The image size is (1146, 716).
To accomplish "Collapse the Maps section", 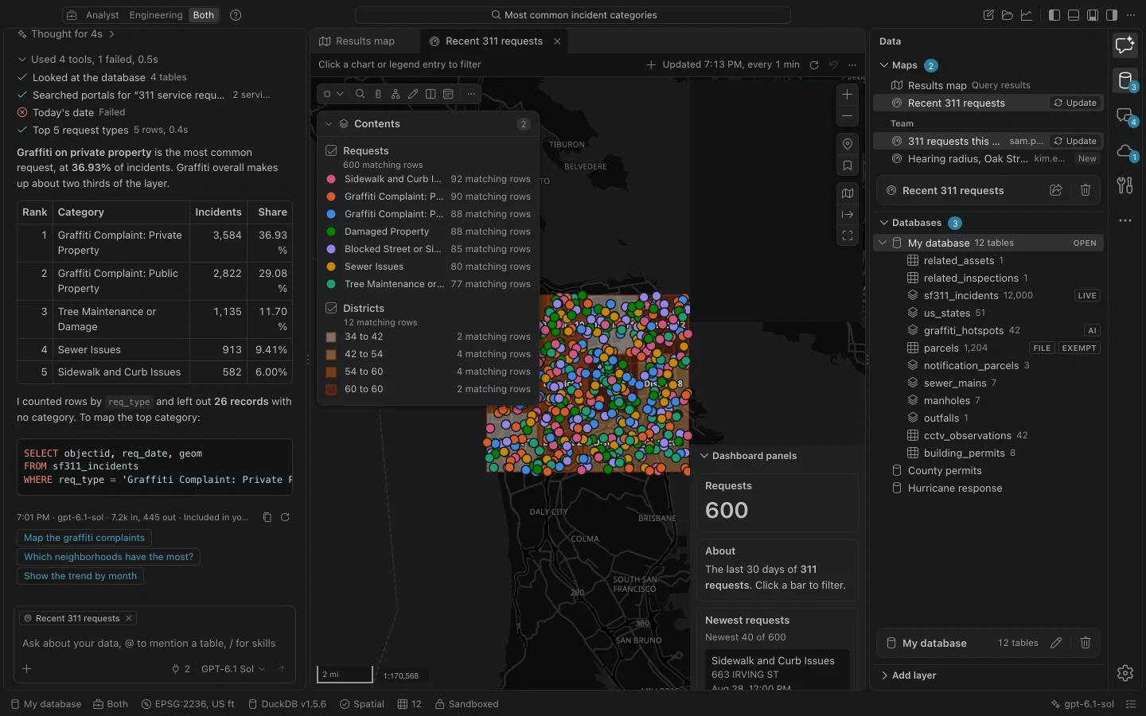I will click(x=884, y=65).
